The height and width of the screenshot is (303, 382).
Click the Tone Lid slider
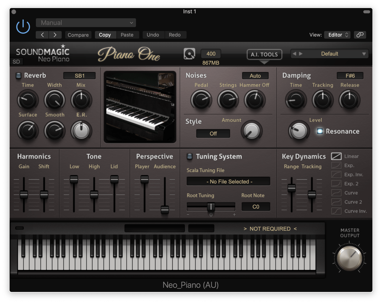(x=114, y=179)
